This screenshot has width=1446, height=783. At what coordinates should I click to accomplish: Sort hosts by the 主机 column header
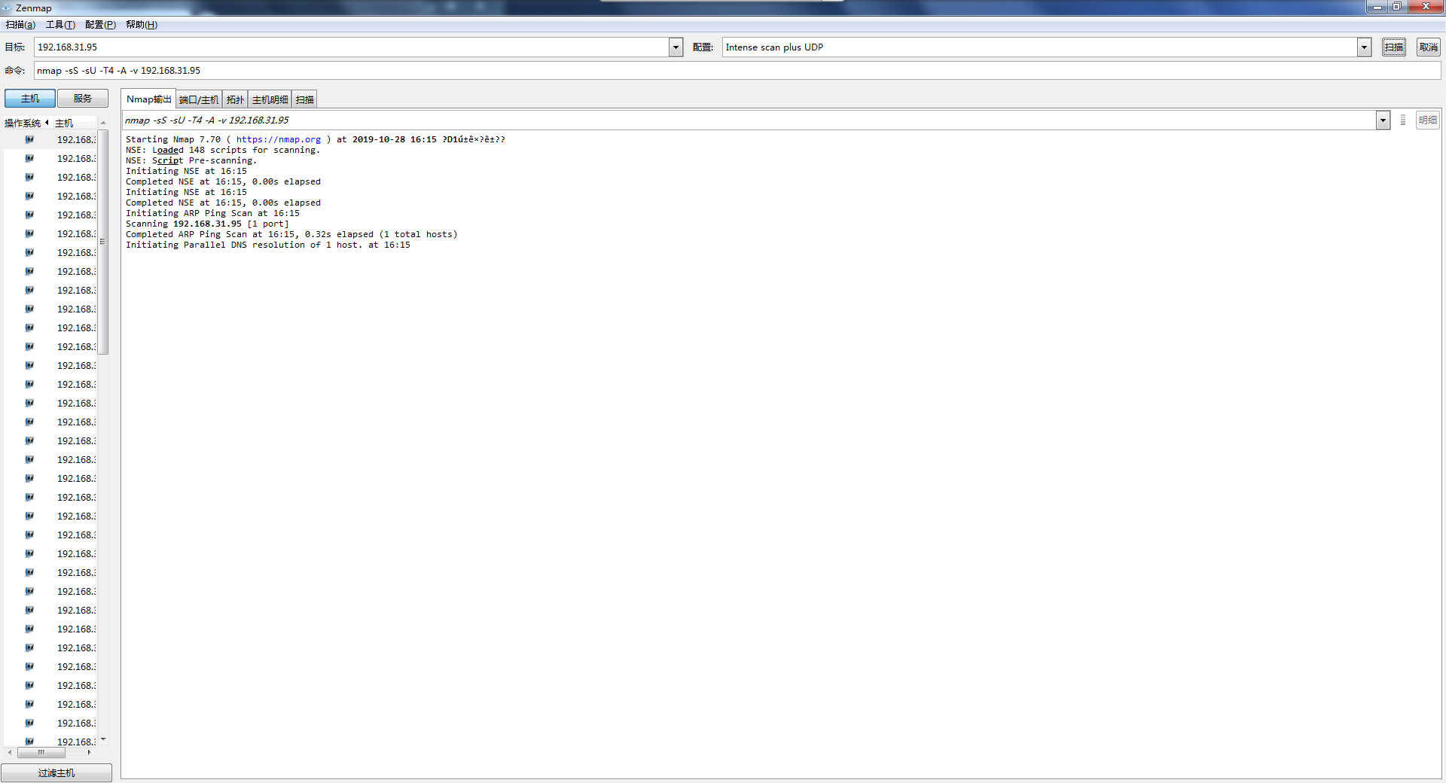pyautogui.click(x=74, y=123)
